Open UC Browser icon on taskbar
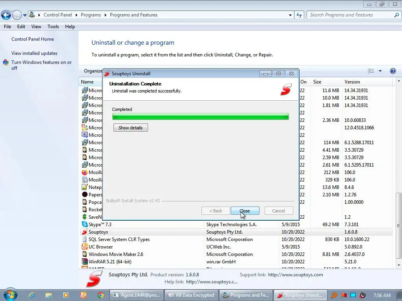Screen dimensions: 402x301 pyautogui.click(x=83, y=295)
